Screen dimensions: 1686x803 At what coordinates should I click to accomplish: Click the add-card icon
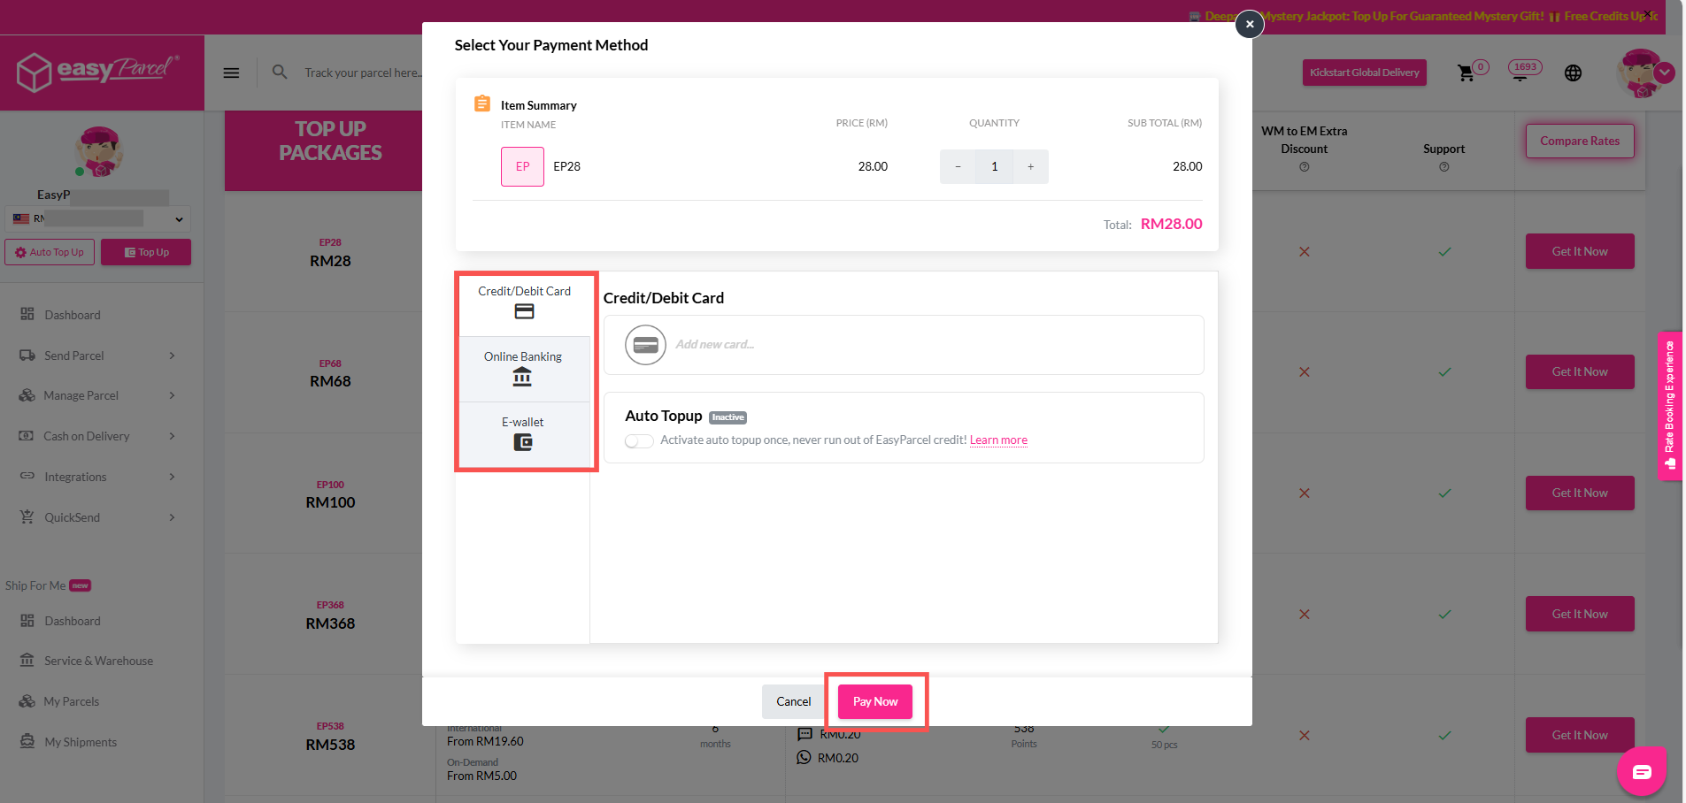[646, 345]
